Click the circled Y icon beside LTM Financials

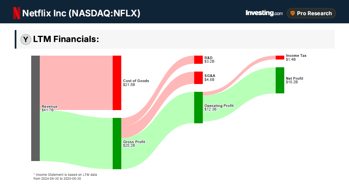tap(26, 39)
